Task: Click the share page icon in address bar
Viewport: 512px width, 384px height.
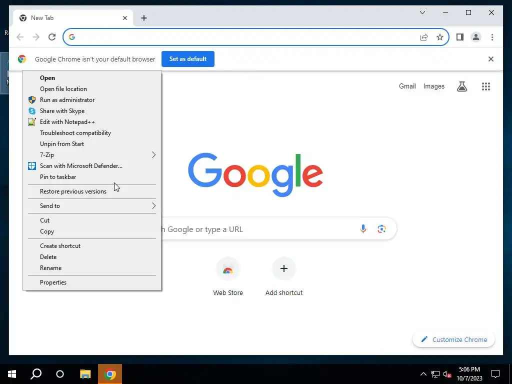Action: coord(424,37)
